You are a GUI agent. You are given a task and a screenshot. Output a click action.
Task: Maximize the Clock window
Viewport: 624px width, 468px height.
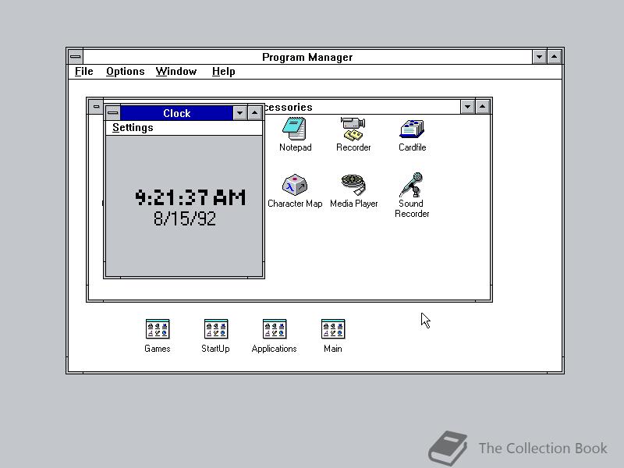pos(255,113)
